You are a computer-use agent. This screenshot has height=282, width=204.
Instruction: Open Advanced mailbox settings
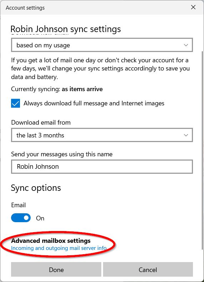click(x=51, y=241)
